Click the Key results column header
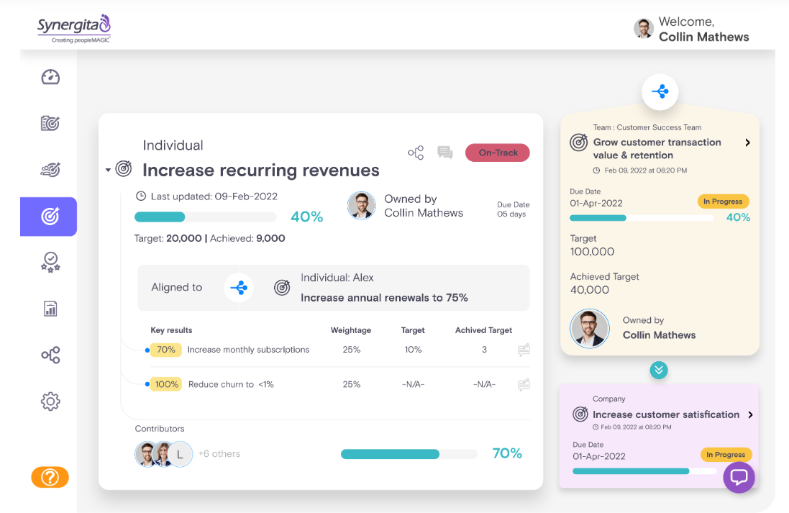Screen dimensions: 789x513 (171, 330)
